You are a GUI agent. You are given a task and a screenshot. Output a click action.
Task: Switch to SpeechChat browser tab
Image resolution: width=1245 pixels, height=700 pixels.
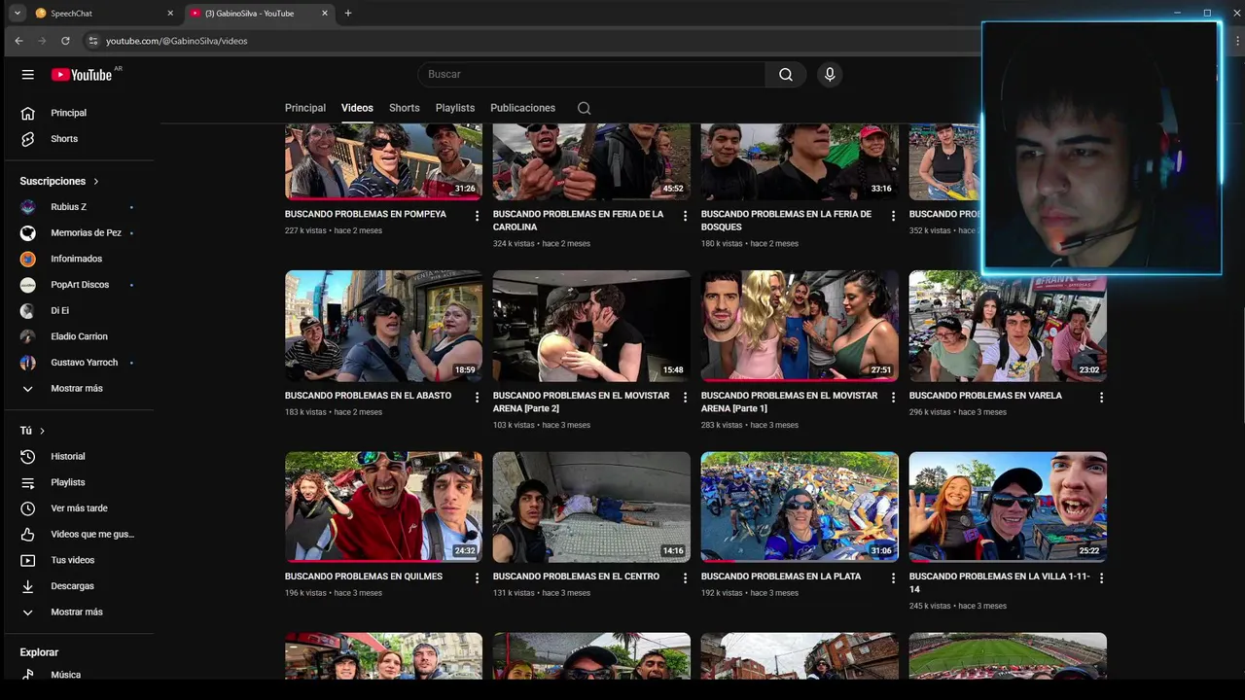click(x=103, y=14)
